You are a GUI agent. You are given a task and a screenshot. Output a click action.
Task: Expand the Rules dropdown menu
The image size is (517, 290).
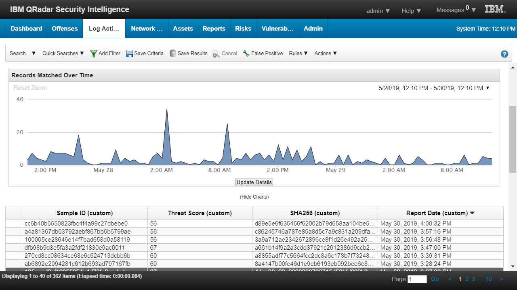coord(298,53)
